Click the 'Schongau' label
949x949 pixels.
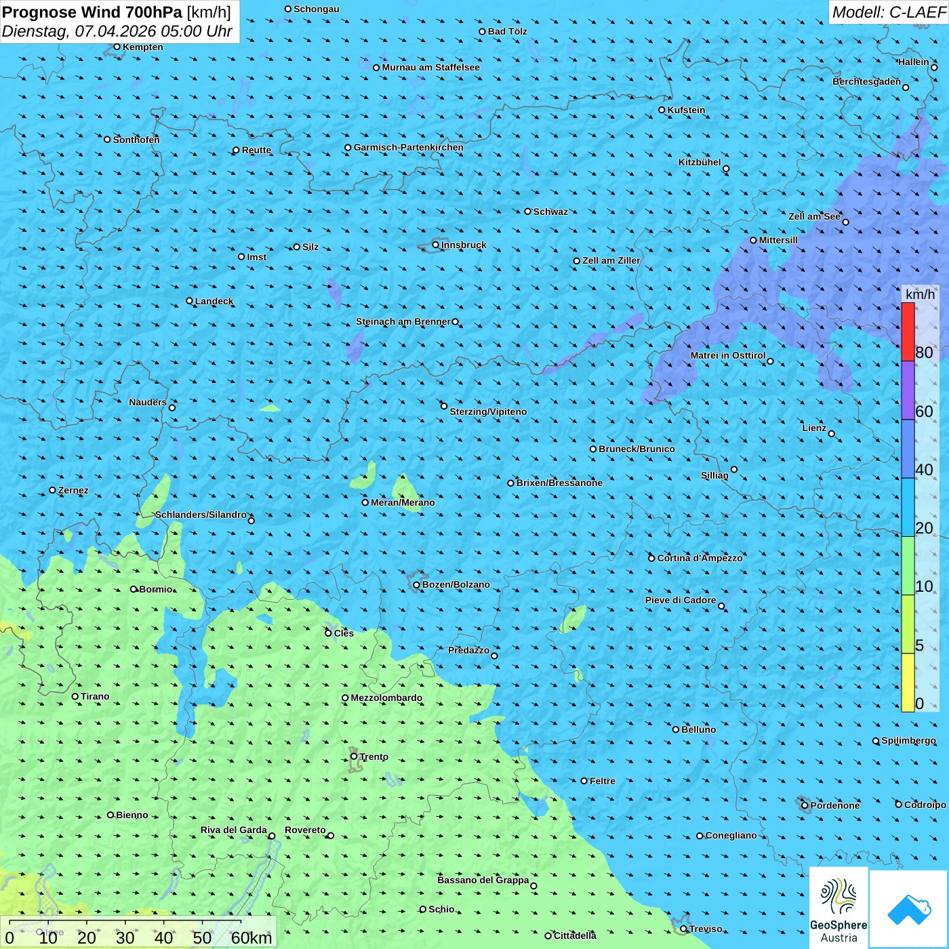[317, 9]
